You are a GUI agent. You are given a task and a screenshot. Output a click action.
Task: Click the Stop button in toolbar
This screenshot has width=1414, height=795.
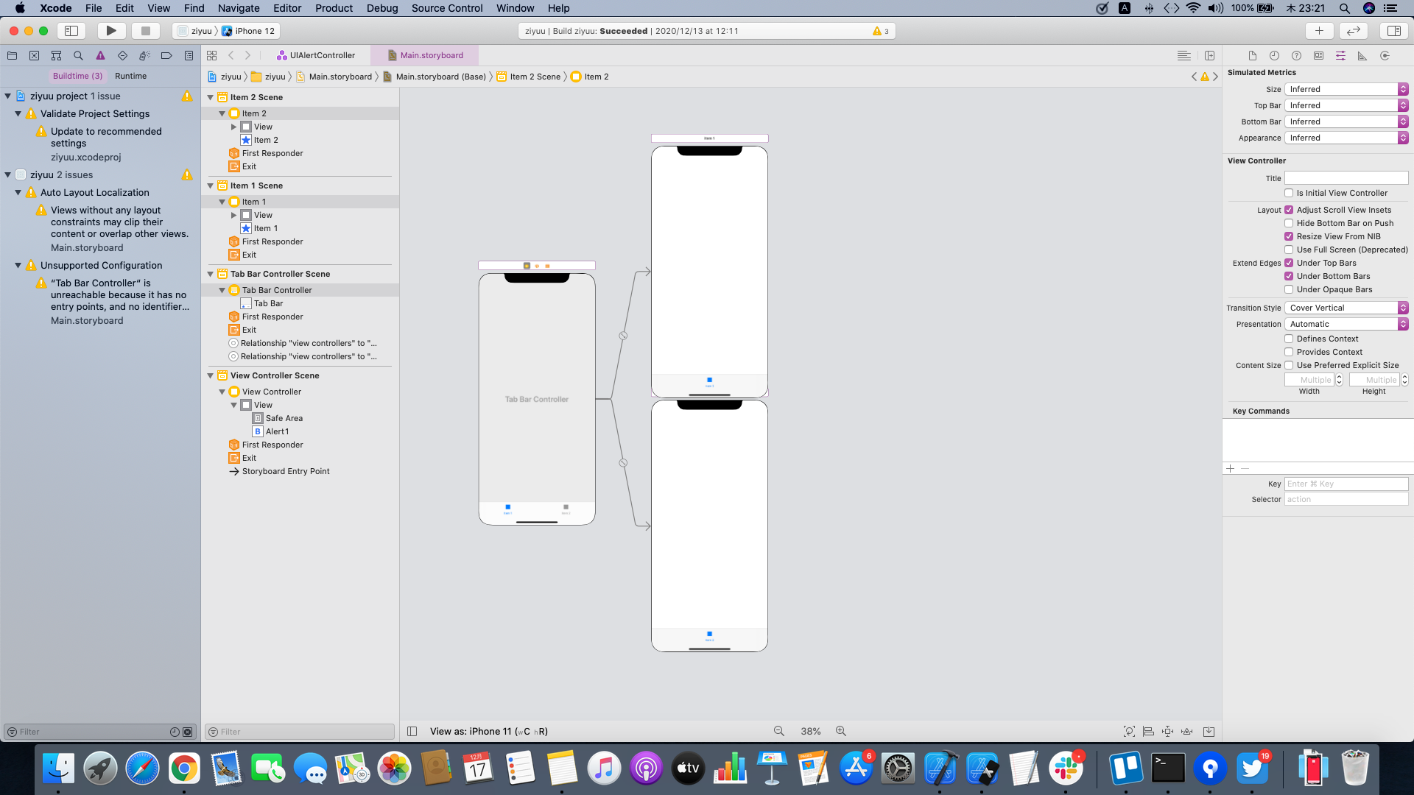pyautogui.click(x=146, y=31)
